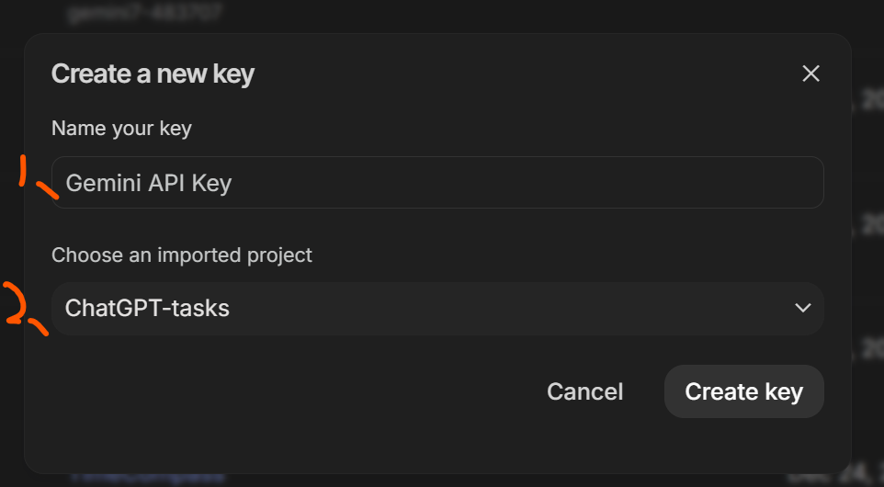The width and height of the screenshot is (884, 487).
Task: Click the Choose an imported project label
Action: click(182, 255)
